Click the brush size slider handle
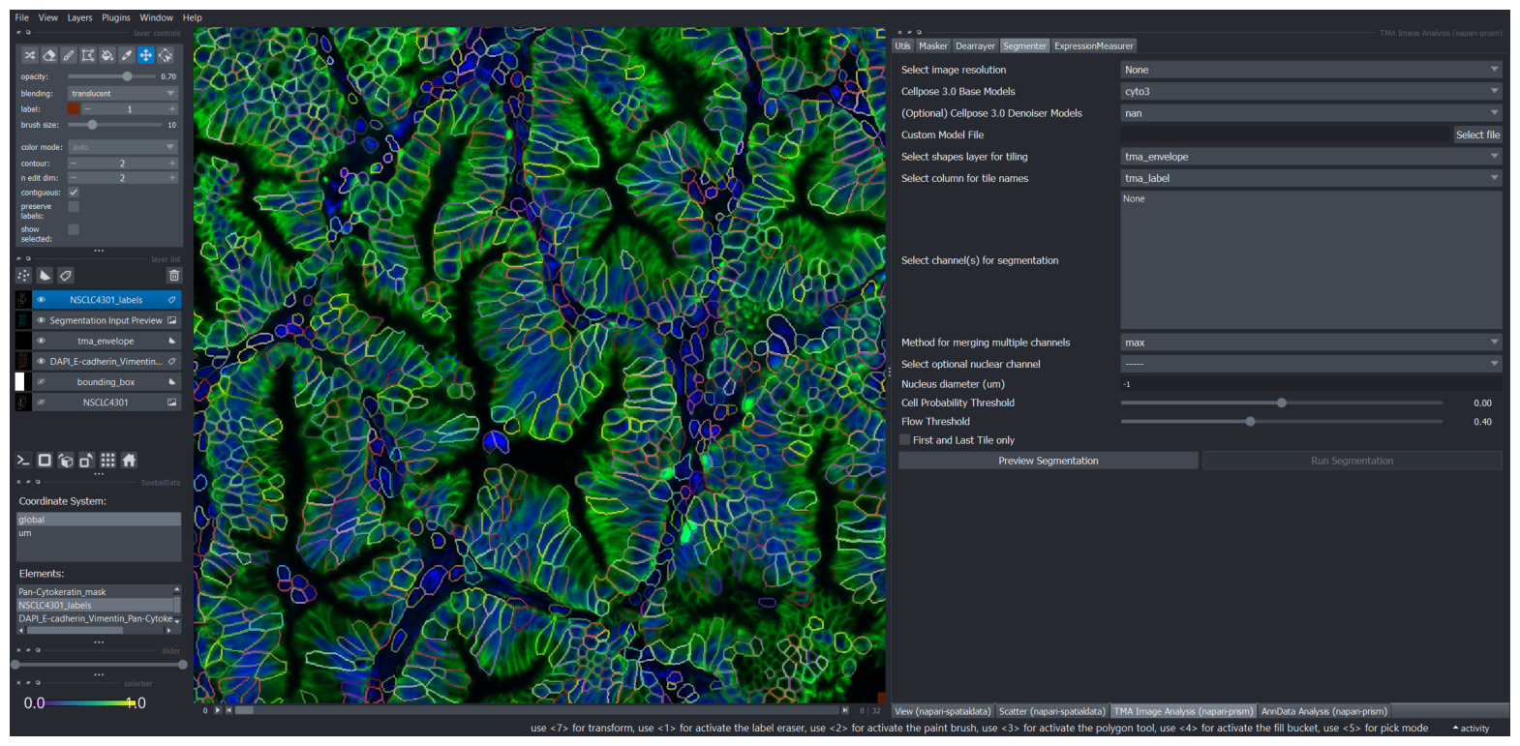Image resolution: width=1520 pixels, height=746 pixels. [92, 125]
